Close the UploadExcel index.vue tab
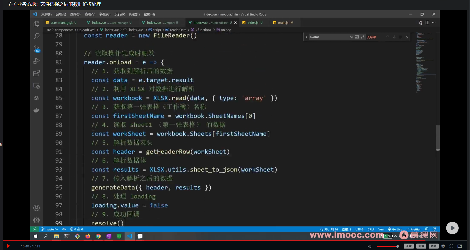The width and height of the screenshot is (470, 250). point(235,23)
